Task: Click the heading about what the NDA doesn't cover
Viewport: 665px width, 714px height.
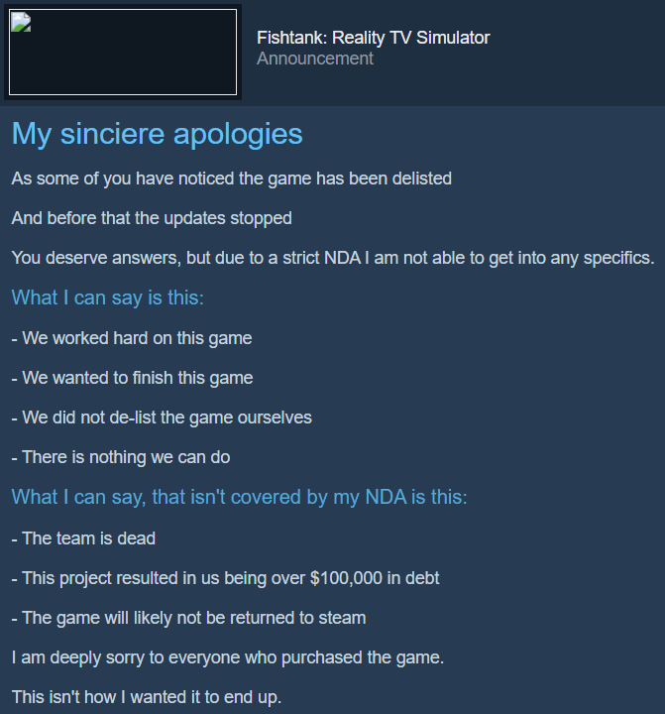Action: [240, 497]
